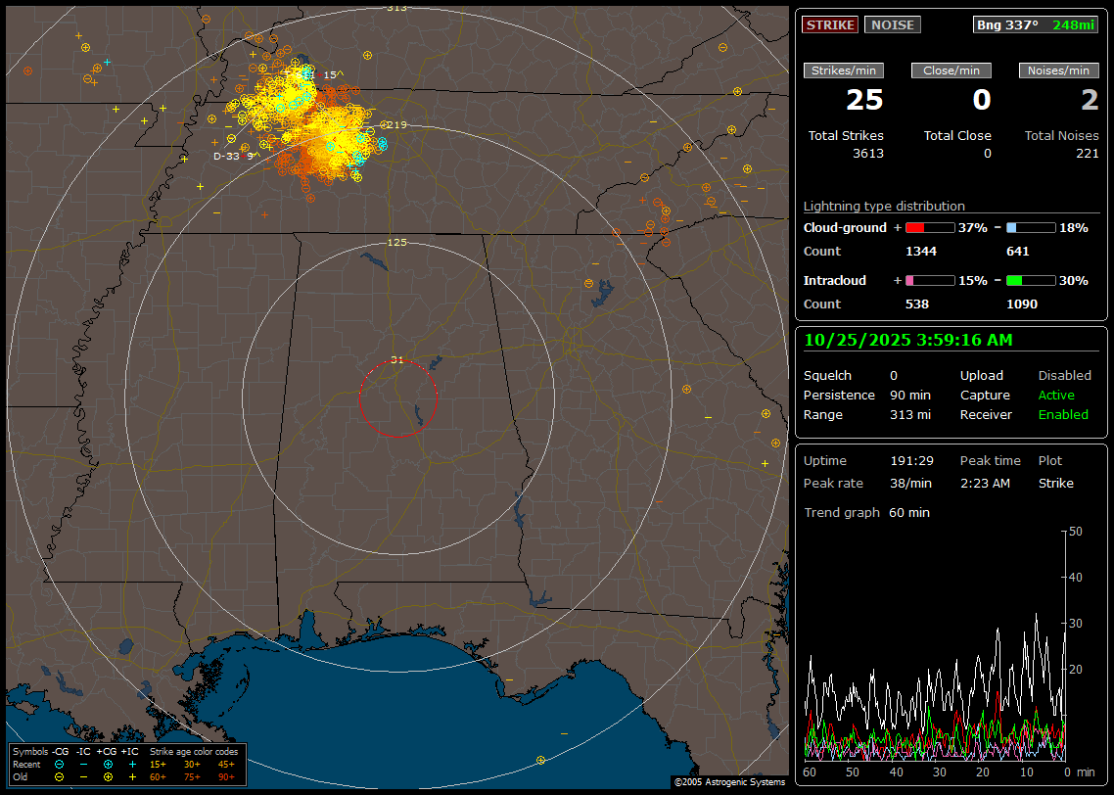Click the Bng 337° 248mi bearing readout
Screen dimensions: 1114x795
tap(1036, 24)
